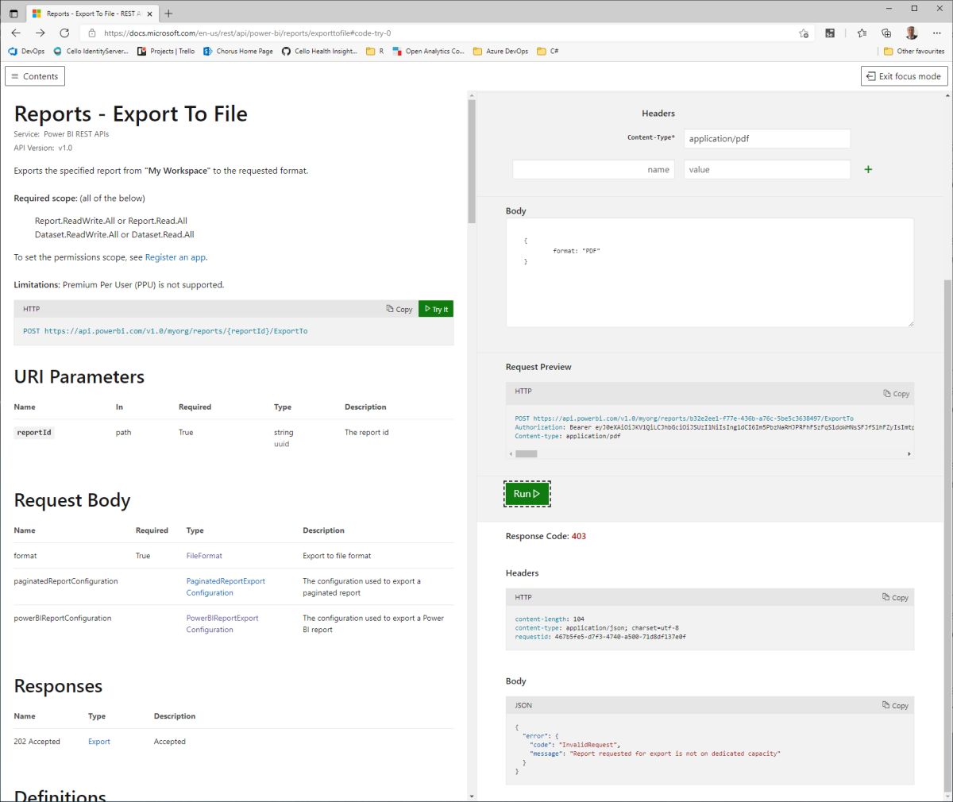
Task: Open a new tab with the plus icon
Action: pyautogui.click(x=168, y=13)
